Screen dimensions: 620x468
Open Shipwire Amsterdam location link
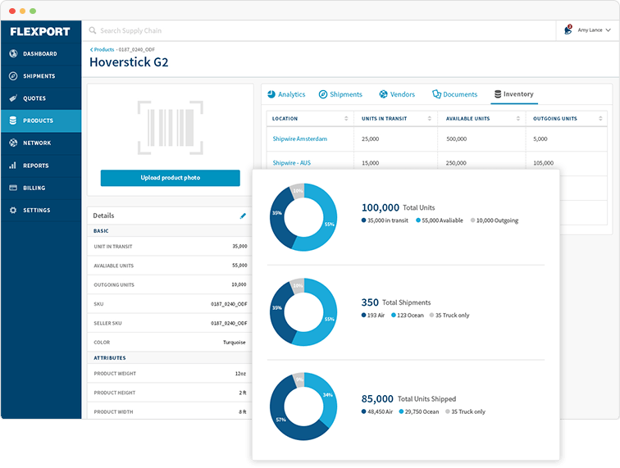[x=299, y=139]
